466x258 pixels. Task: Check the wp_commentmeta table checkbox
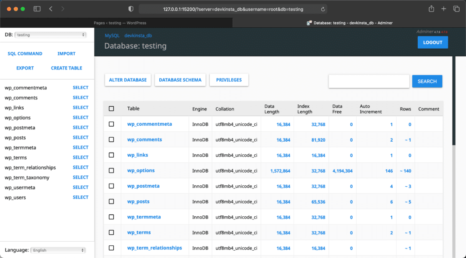(x=111, y=124)
